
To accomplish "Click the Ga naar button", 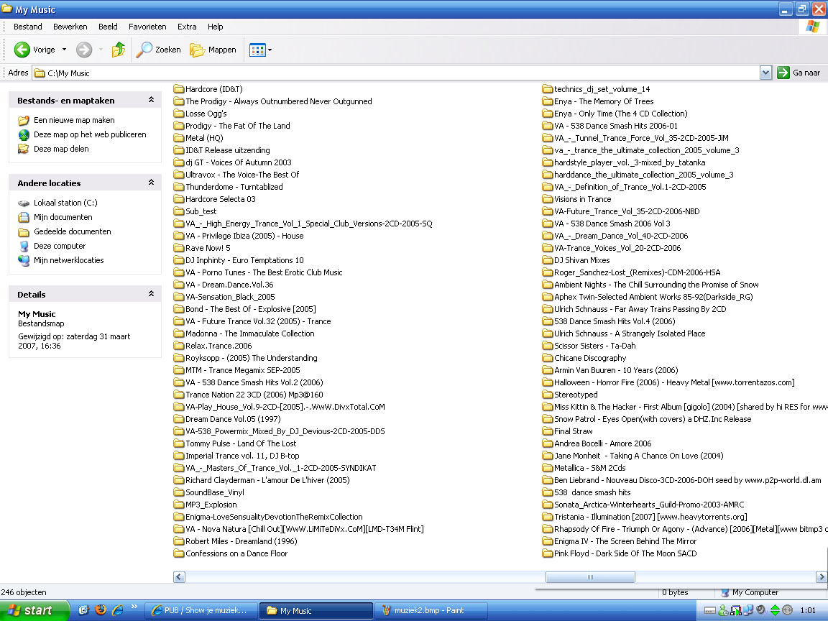I will tap(799, 73).
